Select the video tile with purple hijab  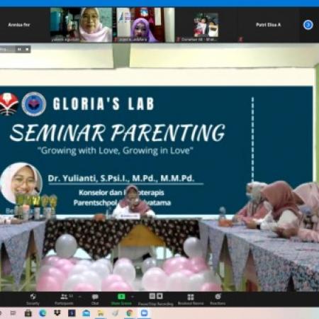pos(144,25)
